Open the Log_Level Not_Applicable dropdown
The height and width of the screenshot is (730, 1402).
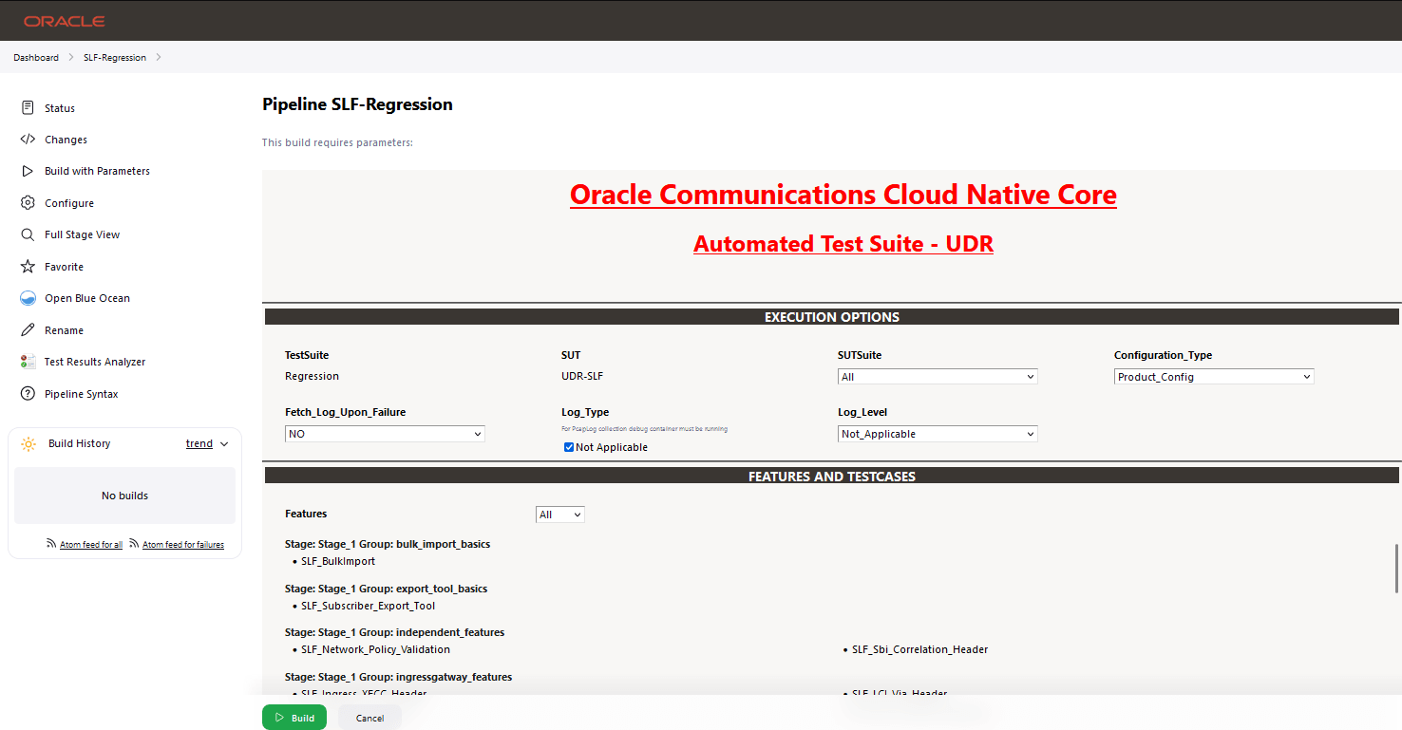[x=938, y=434]
